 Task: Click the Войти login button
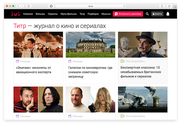coord(157,14)
